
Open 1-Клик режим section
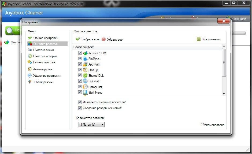pos(43,82)
